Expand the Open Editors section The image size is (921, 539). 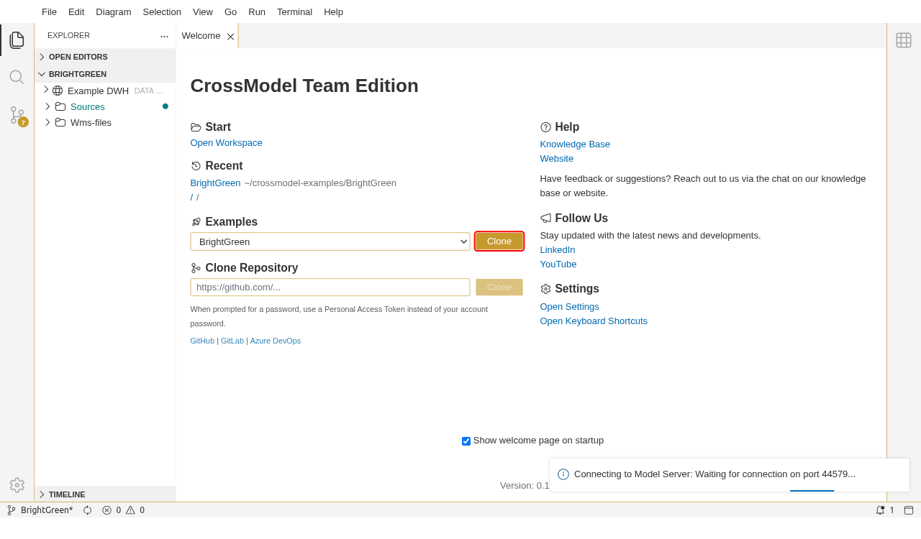[x=78, y=57]
